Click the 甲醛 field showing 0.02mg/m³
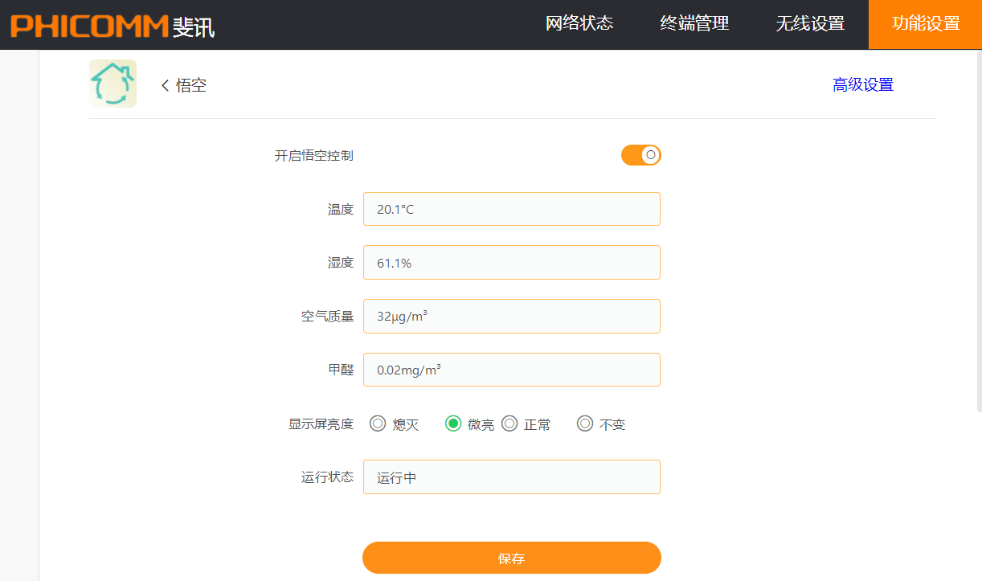The image size is (982, 581). (511, 370)
